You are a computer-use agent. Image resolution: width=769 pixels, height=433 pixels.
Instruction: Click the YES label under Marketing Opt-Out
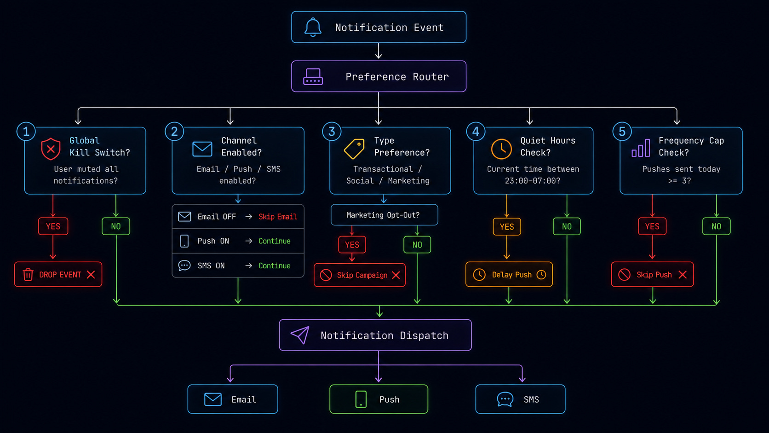point(352,245)
